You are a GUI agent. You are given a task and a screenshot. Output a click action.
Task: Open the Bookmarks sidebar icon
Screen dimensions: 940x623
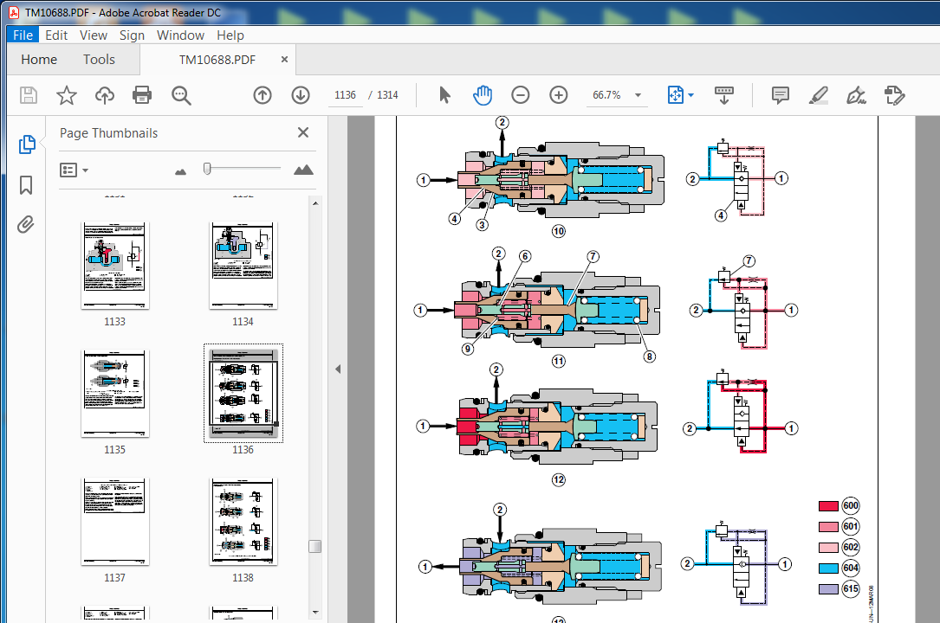click(26, 185)
